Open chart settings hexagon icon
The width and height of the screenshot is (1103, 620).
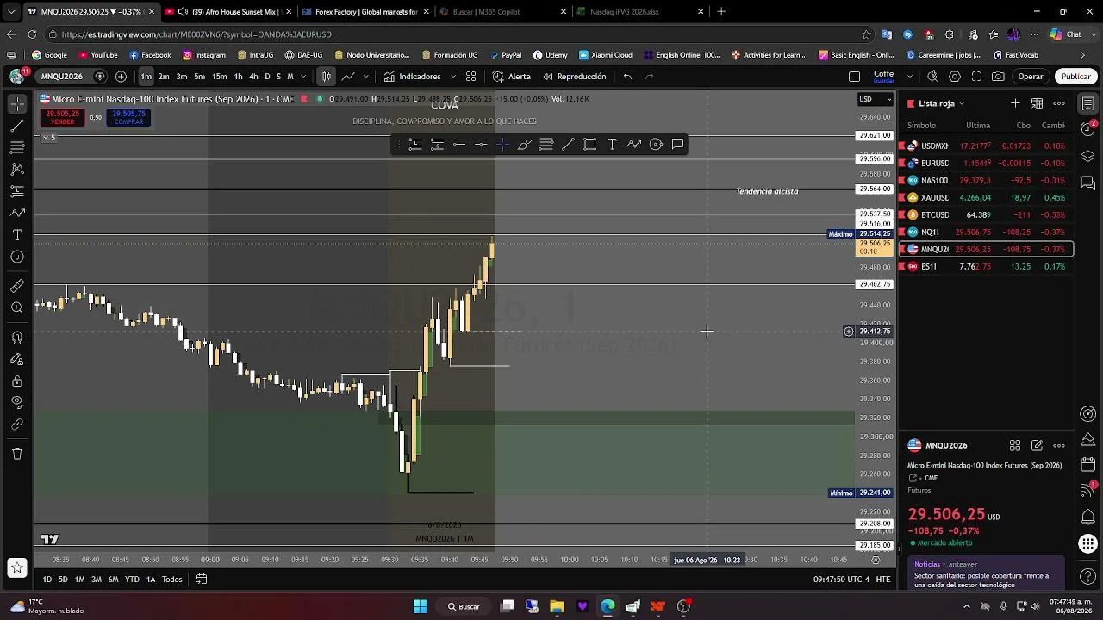(955, 77)
